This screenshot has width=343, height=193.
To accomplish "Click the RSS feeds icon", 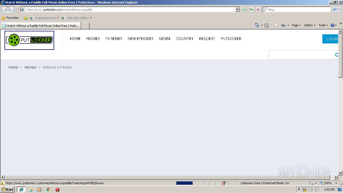I will (267, 25).
